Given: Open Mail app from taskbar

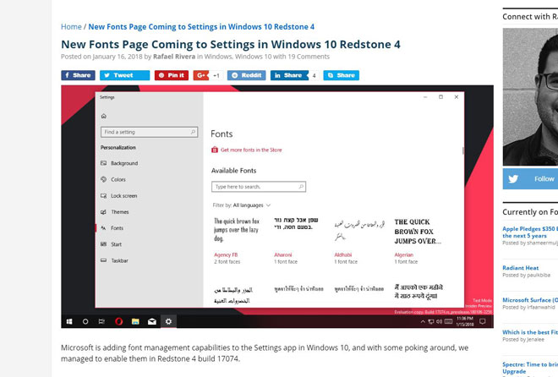Looking at the screenshot, I should click(152, 321).
